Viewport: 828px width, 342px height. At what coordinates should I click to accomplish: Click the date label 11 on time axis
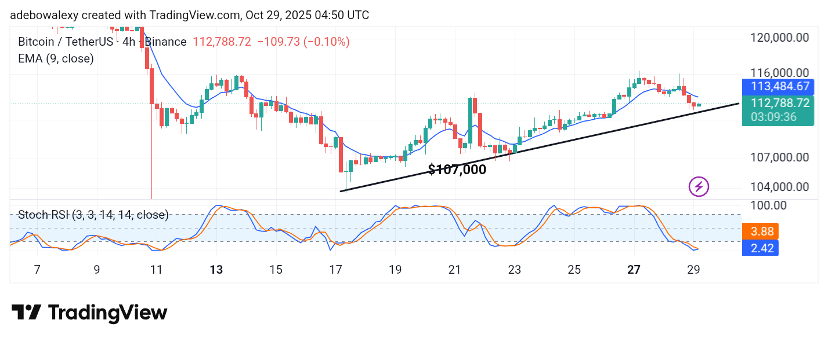pos(157,270)
